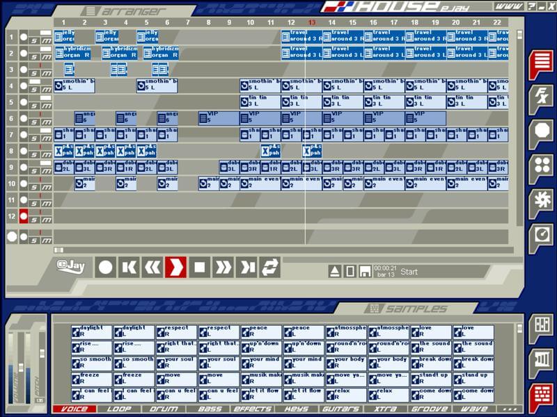
Task: Open the help question mark menu
Action: 531,6
